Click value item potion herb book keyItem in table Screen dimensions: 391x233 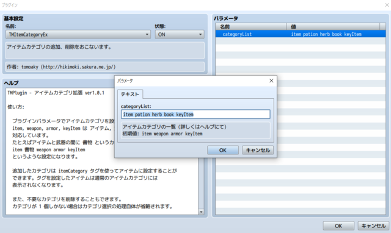326,34
